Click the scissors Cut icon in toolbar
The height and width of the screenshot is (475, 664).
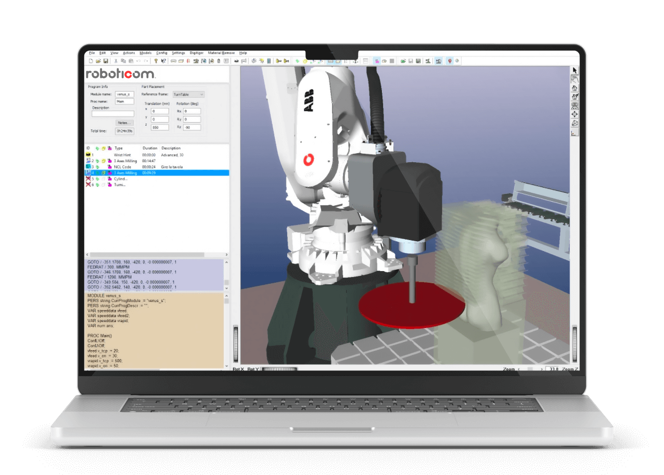coord(116,61)
